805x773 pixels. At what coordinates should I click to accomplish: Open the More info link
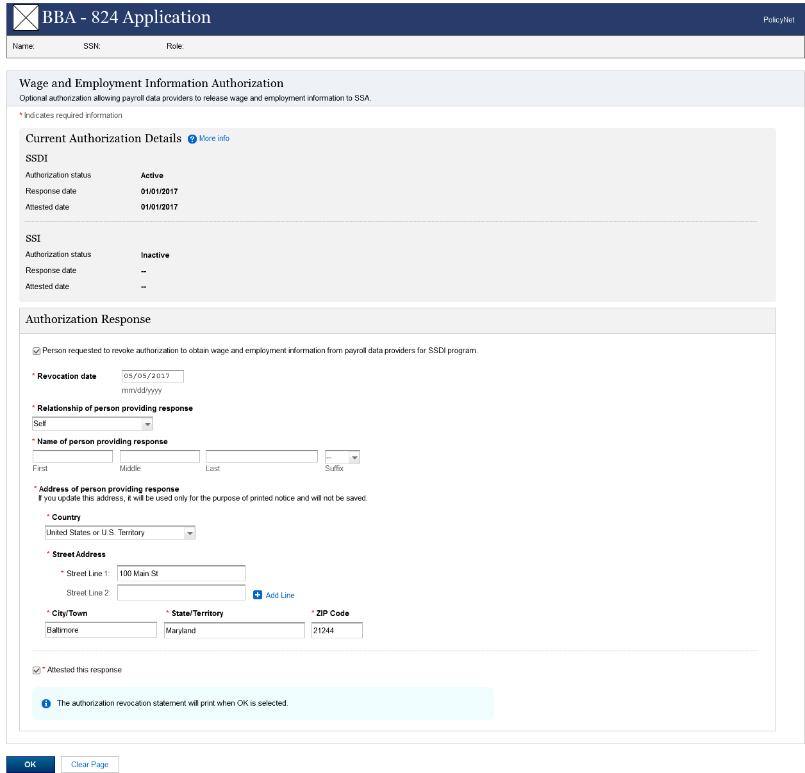(x=214, y=138)
